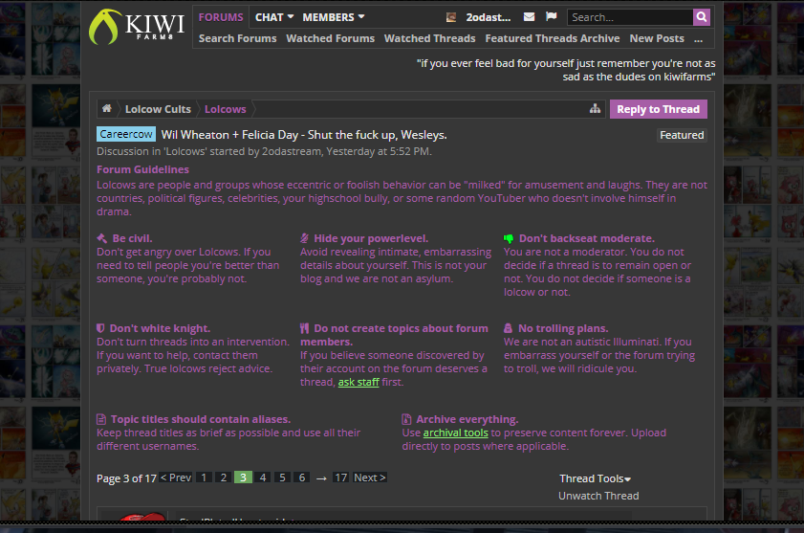Click the Do not create topics icon

coord(305,328)
